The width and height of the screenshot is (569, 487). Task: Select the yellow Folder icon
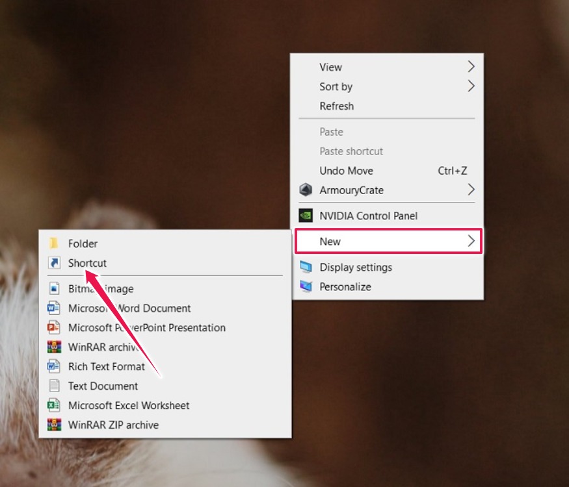[55, 243]
